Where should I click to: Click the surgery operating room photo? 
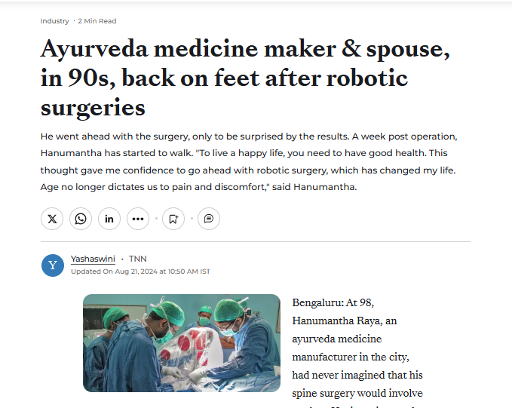coord(181,342)
